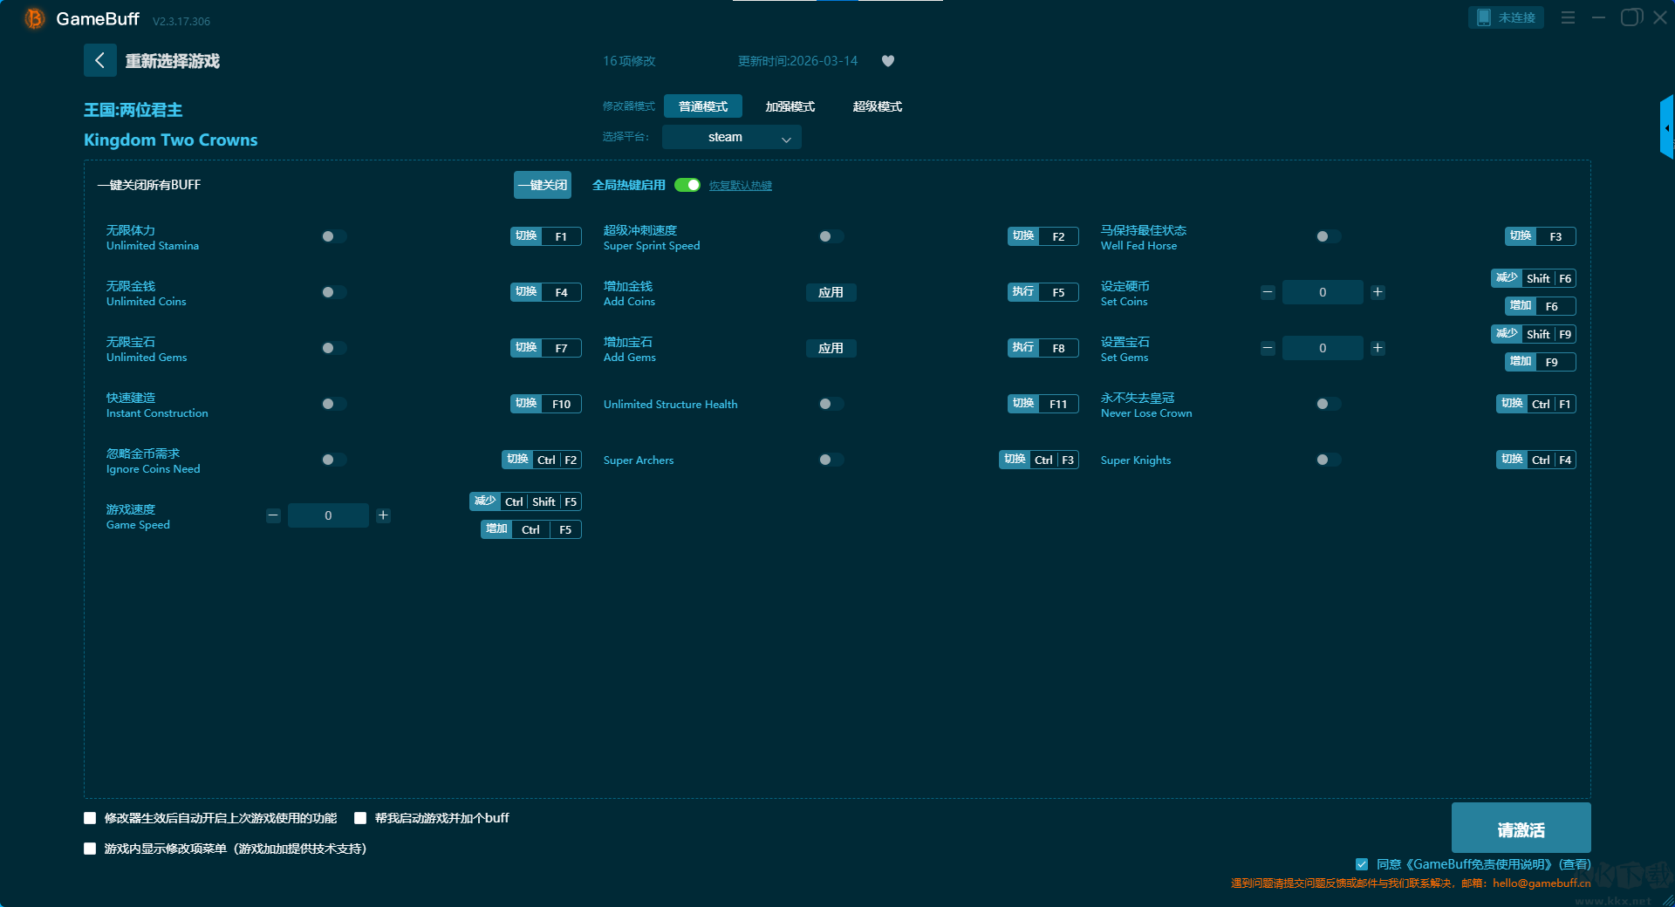This screenshot has height=907, width=1675.
Task: Expand the blue side panel arrow
Action: [x=1666, y=127]
